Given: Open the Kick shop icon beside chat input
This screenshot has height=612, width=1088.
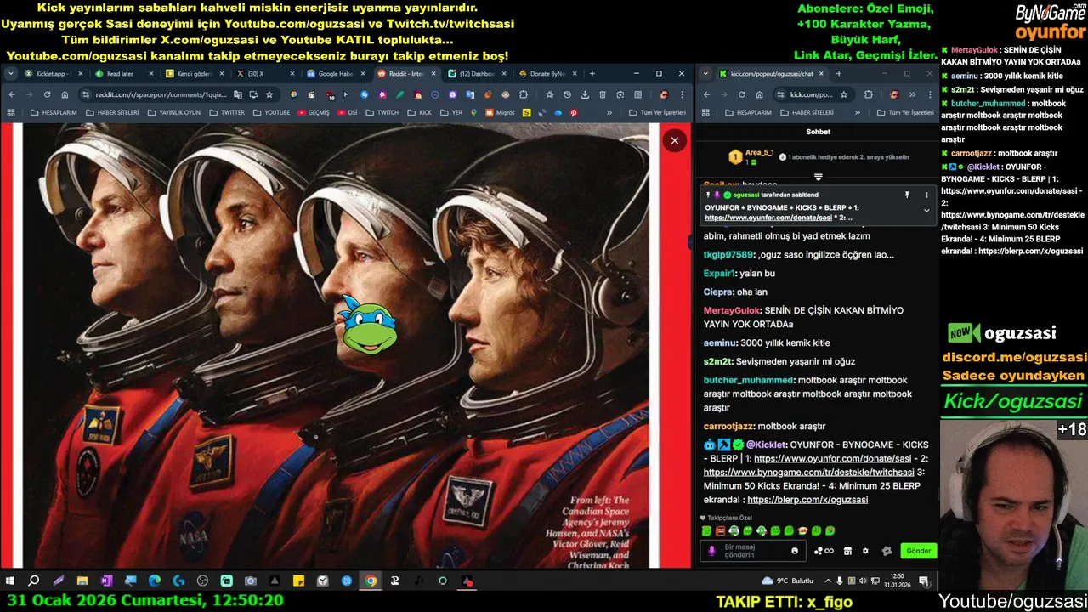Looking at the screenshot, I should pyautogui.click(x=847, y=551).
